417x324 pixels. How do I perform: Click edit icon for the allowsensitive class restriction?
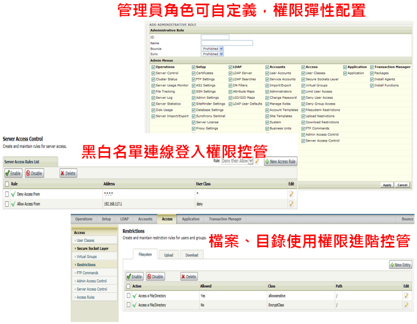406,295
